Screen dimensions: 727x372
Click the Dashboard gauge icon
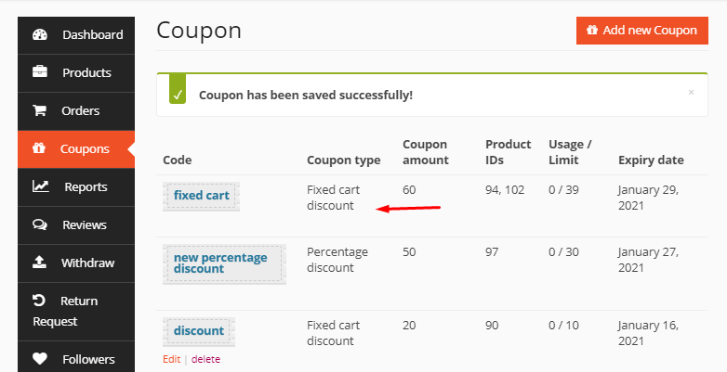[x=40, y=35]
